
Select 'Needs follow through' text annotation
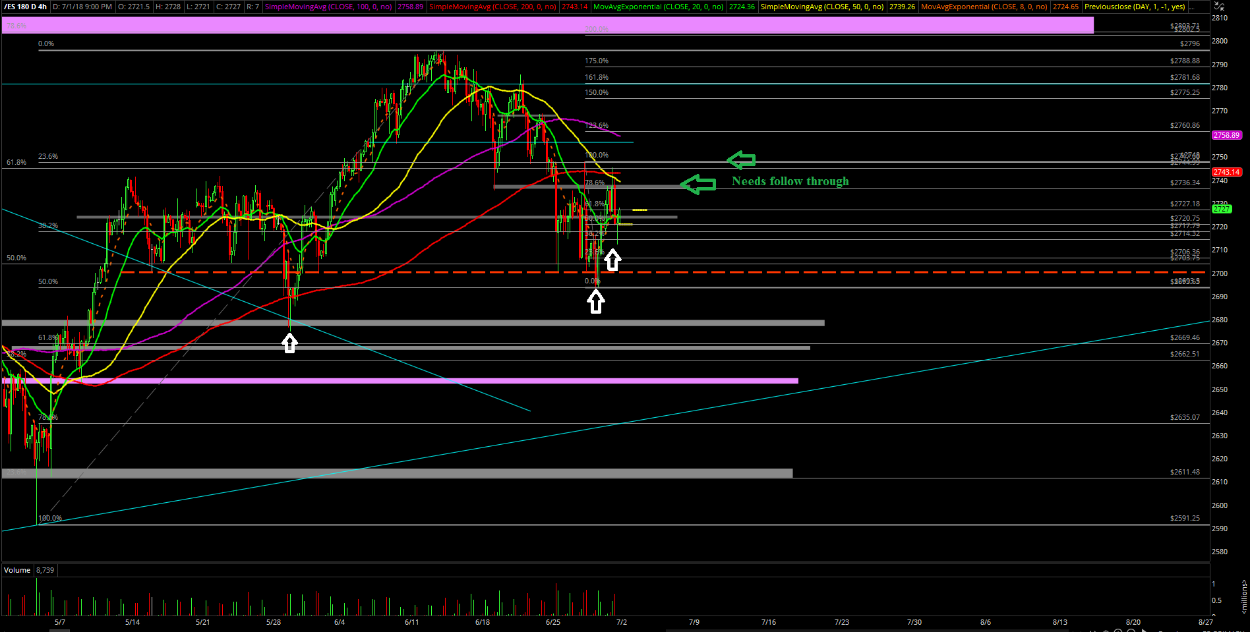(x=790, y=181)
